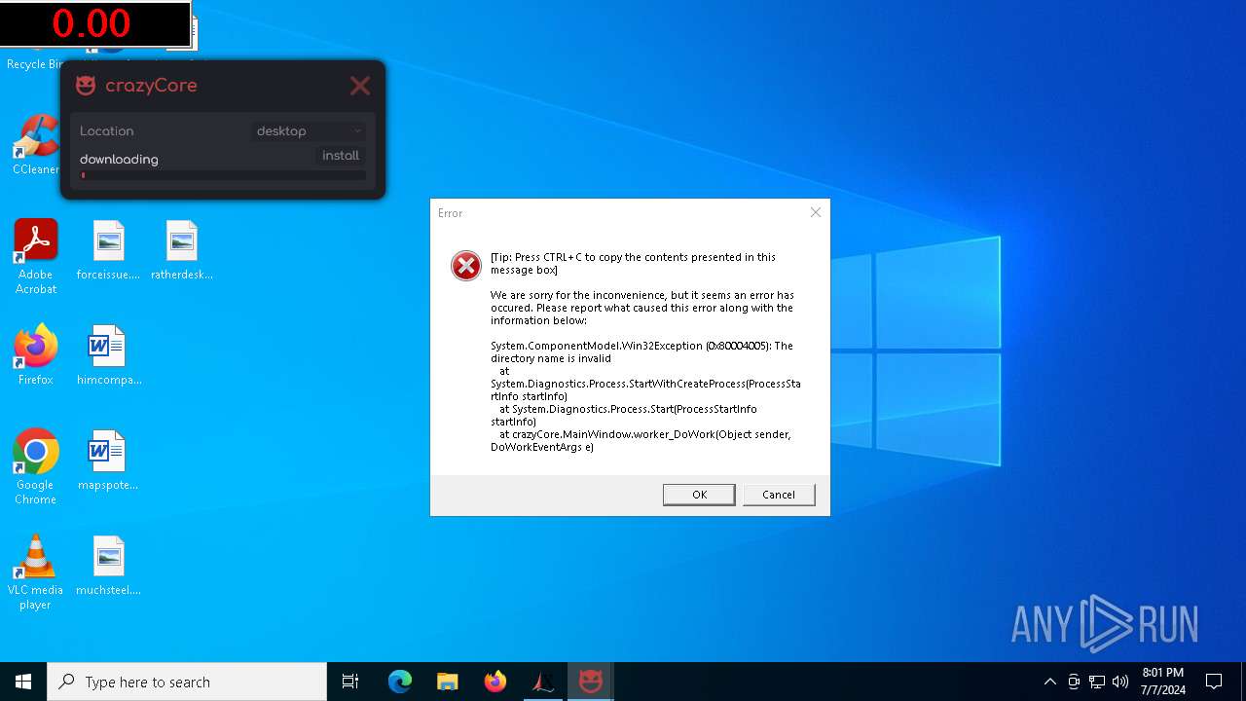Click the downloading status text

(119, 160)
